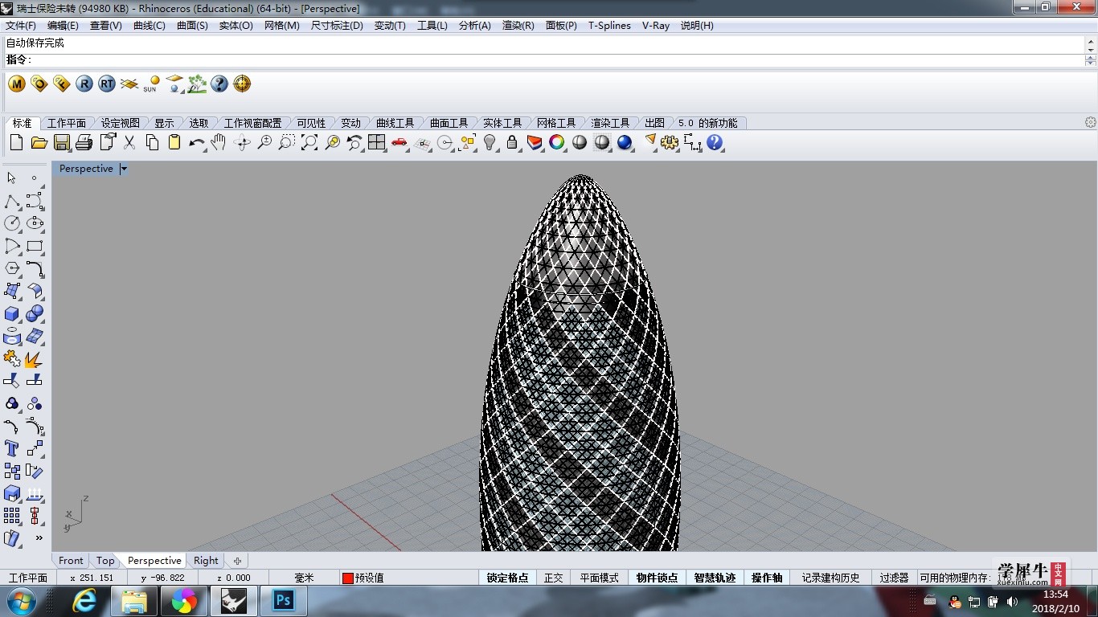
Task: Click the 毫米 units status field
Action: (304, 578)
